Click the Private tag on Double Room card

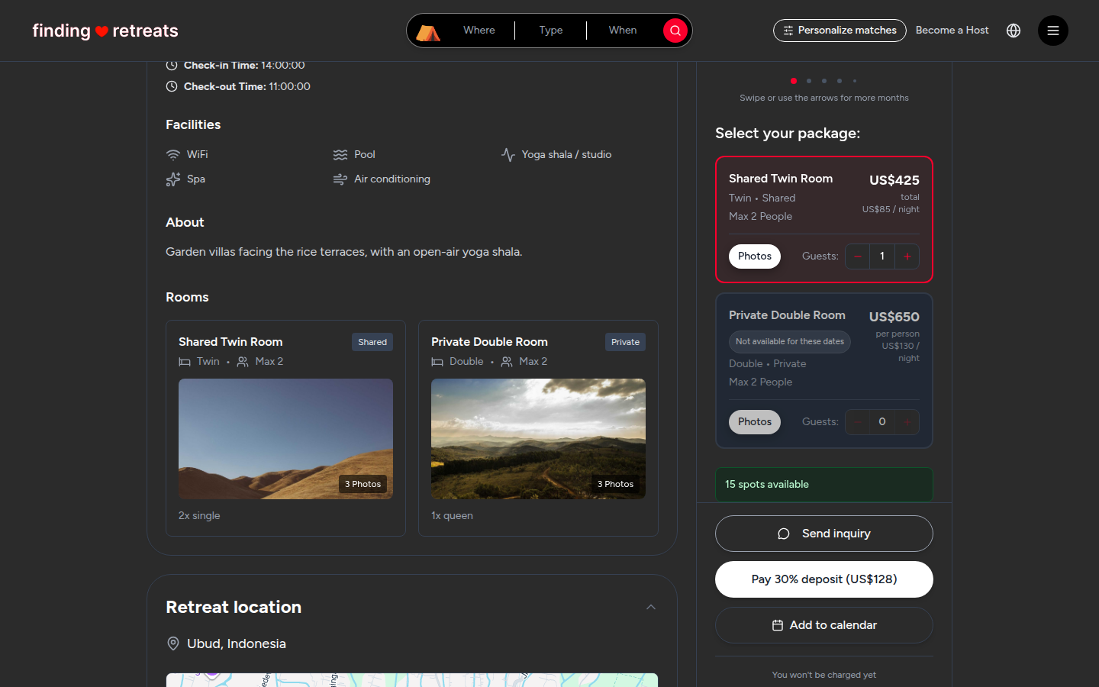click(x=625, y=342)
